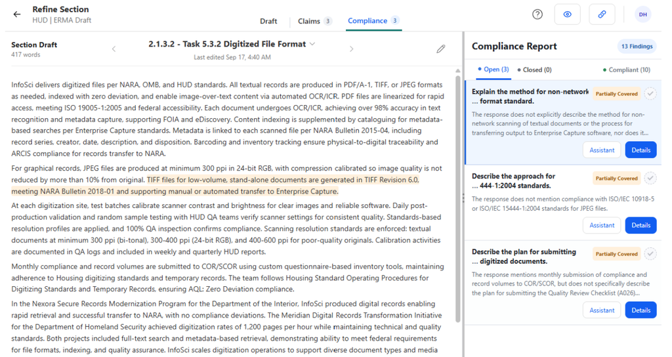This screenshot has height=357, width=672.
Task: Go to previous section chevron
Action: (x=114, y=49)
